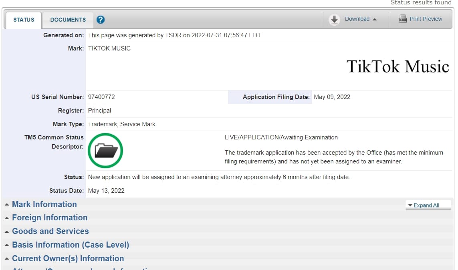This screenshot has width=458, height=270.
Task: Click the TSDR generated-on timestamp text
Action: 174,35
